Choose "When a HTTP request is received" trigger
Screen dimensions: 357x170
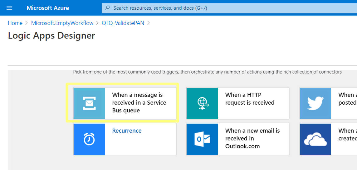[x=250, y=99]
